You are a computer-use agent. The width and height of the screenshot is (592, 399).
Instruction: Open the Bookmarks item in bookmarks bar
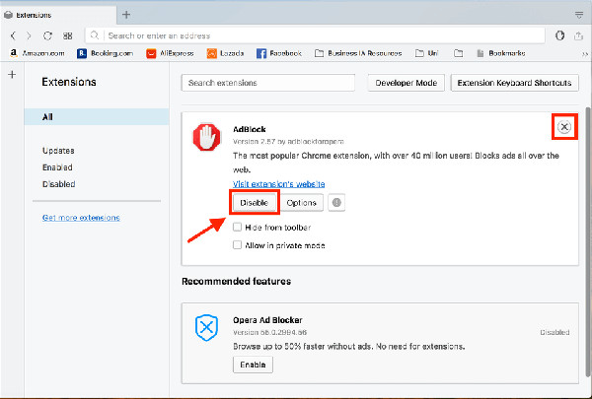pyautogui.click(x=500, y=53)
